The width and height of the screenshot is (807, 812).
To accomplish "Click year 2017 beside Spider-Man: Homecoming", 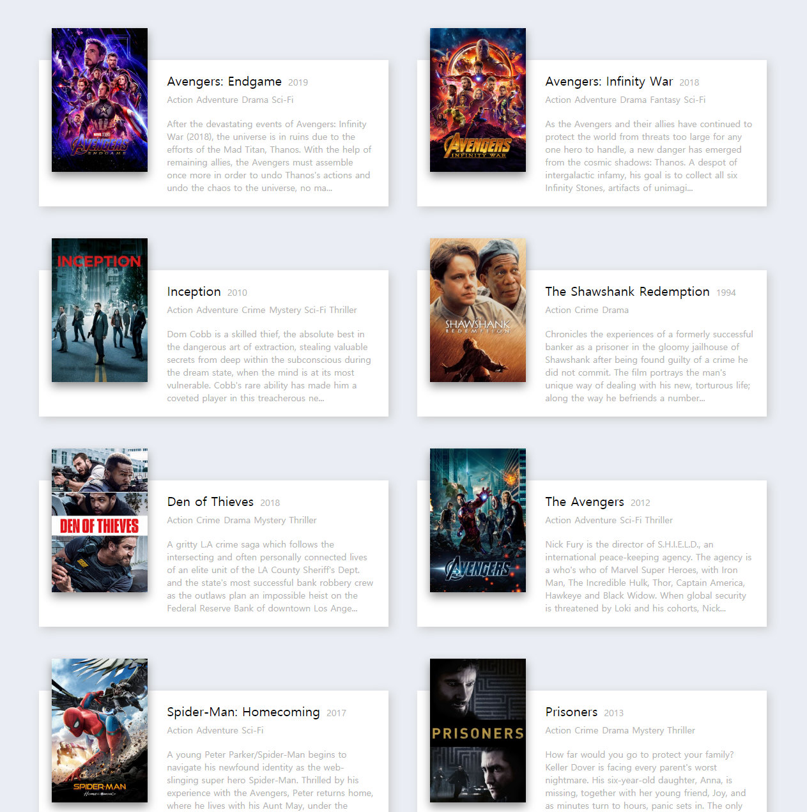I will click(x=336, y=713).
